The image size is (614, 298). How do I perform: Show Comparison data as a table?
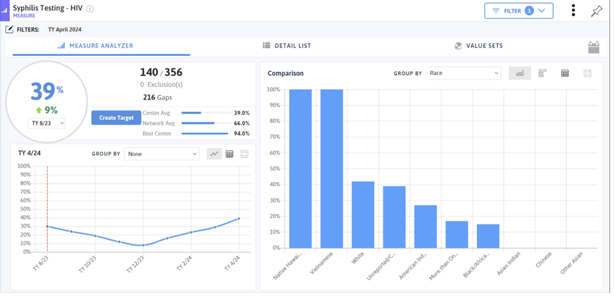click(x=565, y=73)
